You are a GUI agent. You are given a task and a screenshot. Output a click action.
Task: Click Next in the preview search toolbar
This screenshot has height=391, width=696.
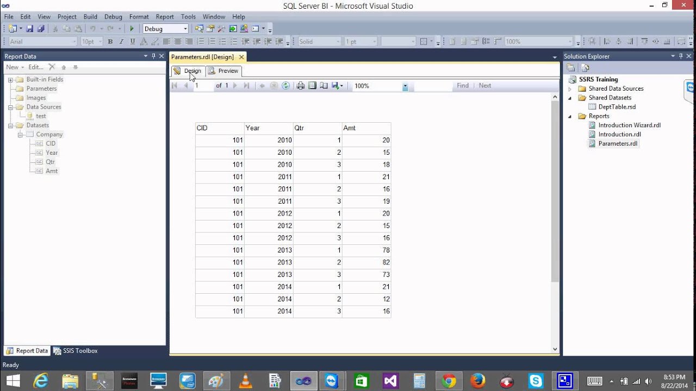coord(485,86)
